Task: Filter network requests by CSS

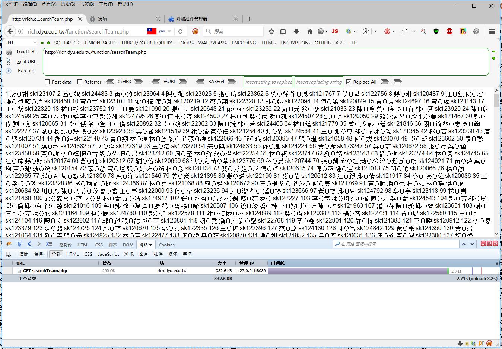Action: point(88,254)
